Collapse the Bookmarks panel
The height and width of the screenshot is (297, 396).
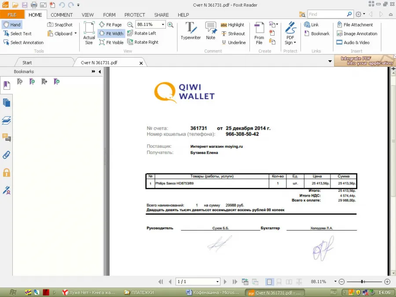tap(100, 71)
